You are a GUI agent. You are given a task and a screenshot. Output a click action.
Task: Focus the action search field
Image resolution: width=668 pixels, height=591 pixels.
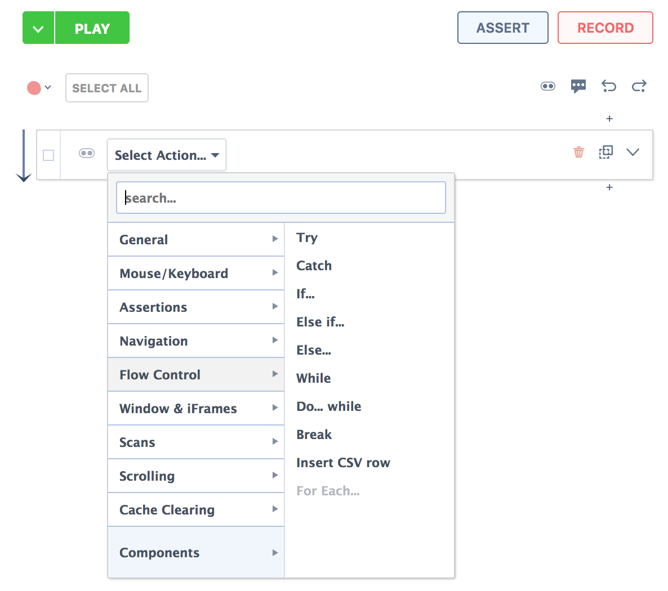coord(280,198)
